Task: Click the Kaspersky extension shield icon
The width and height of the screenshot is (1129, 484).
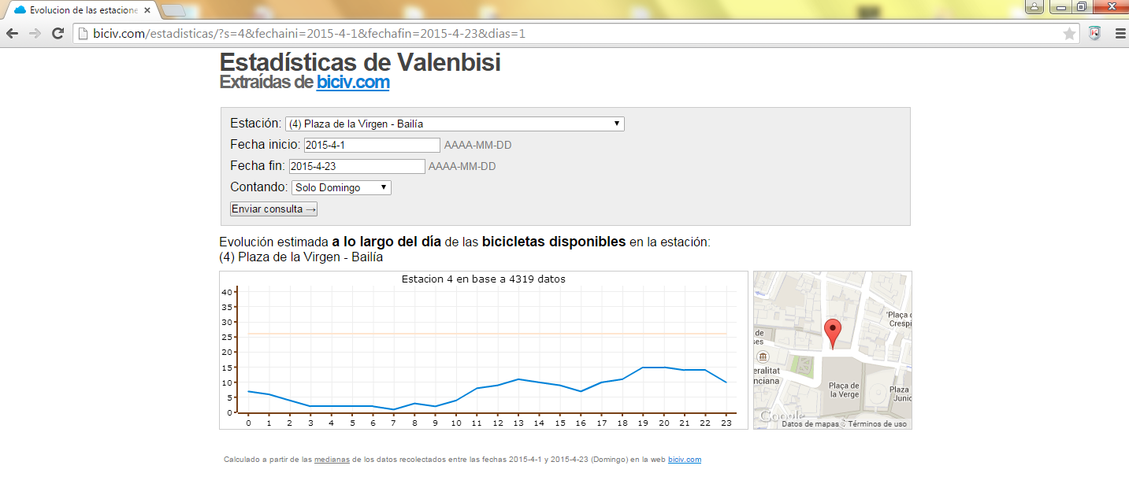Action: 1094,34
